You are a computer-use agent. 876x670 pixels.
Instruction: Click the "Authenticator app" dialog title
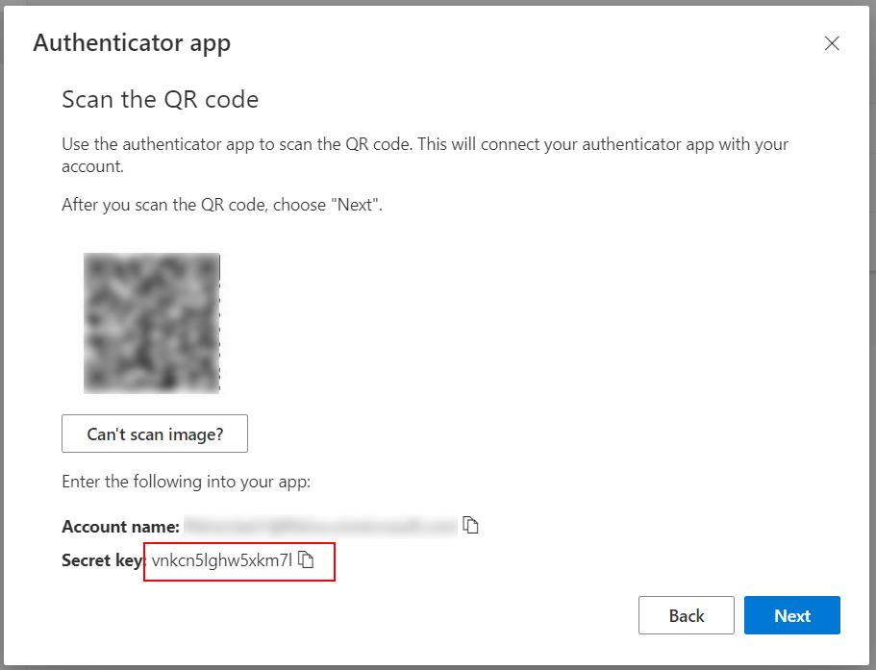point(132,43)
